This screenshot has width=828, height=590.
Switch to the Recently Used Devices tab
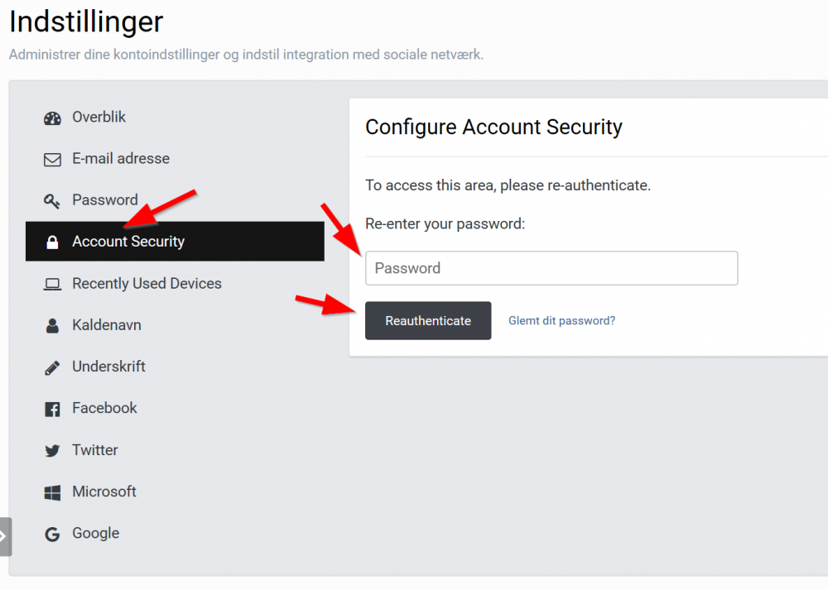pos(147,284)
